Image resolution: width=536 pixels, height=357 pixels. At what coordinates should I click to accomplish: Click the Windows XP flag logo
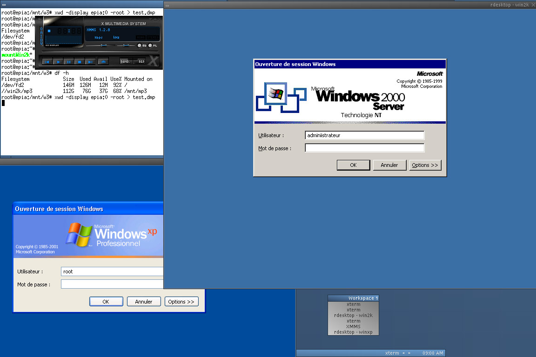(79, 234)
